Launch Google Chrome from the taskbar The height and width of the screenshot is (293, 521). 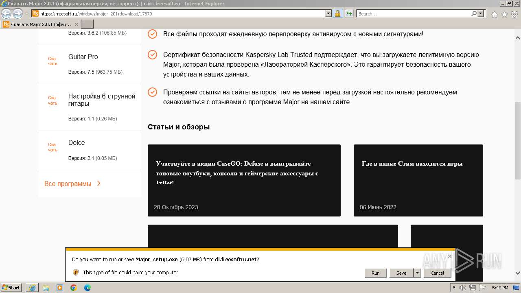click(74, 288)
